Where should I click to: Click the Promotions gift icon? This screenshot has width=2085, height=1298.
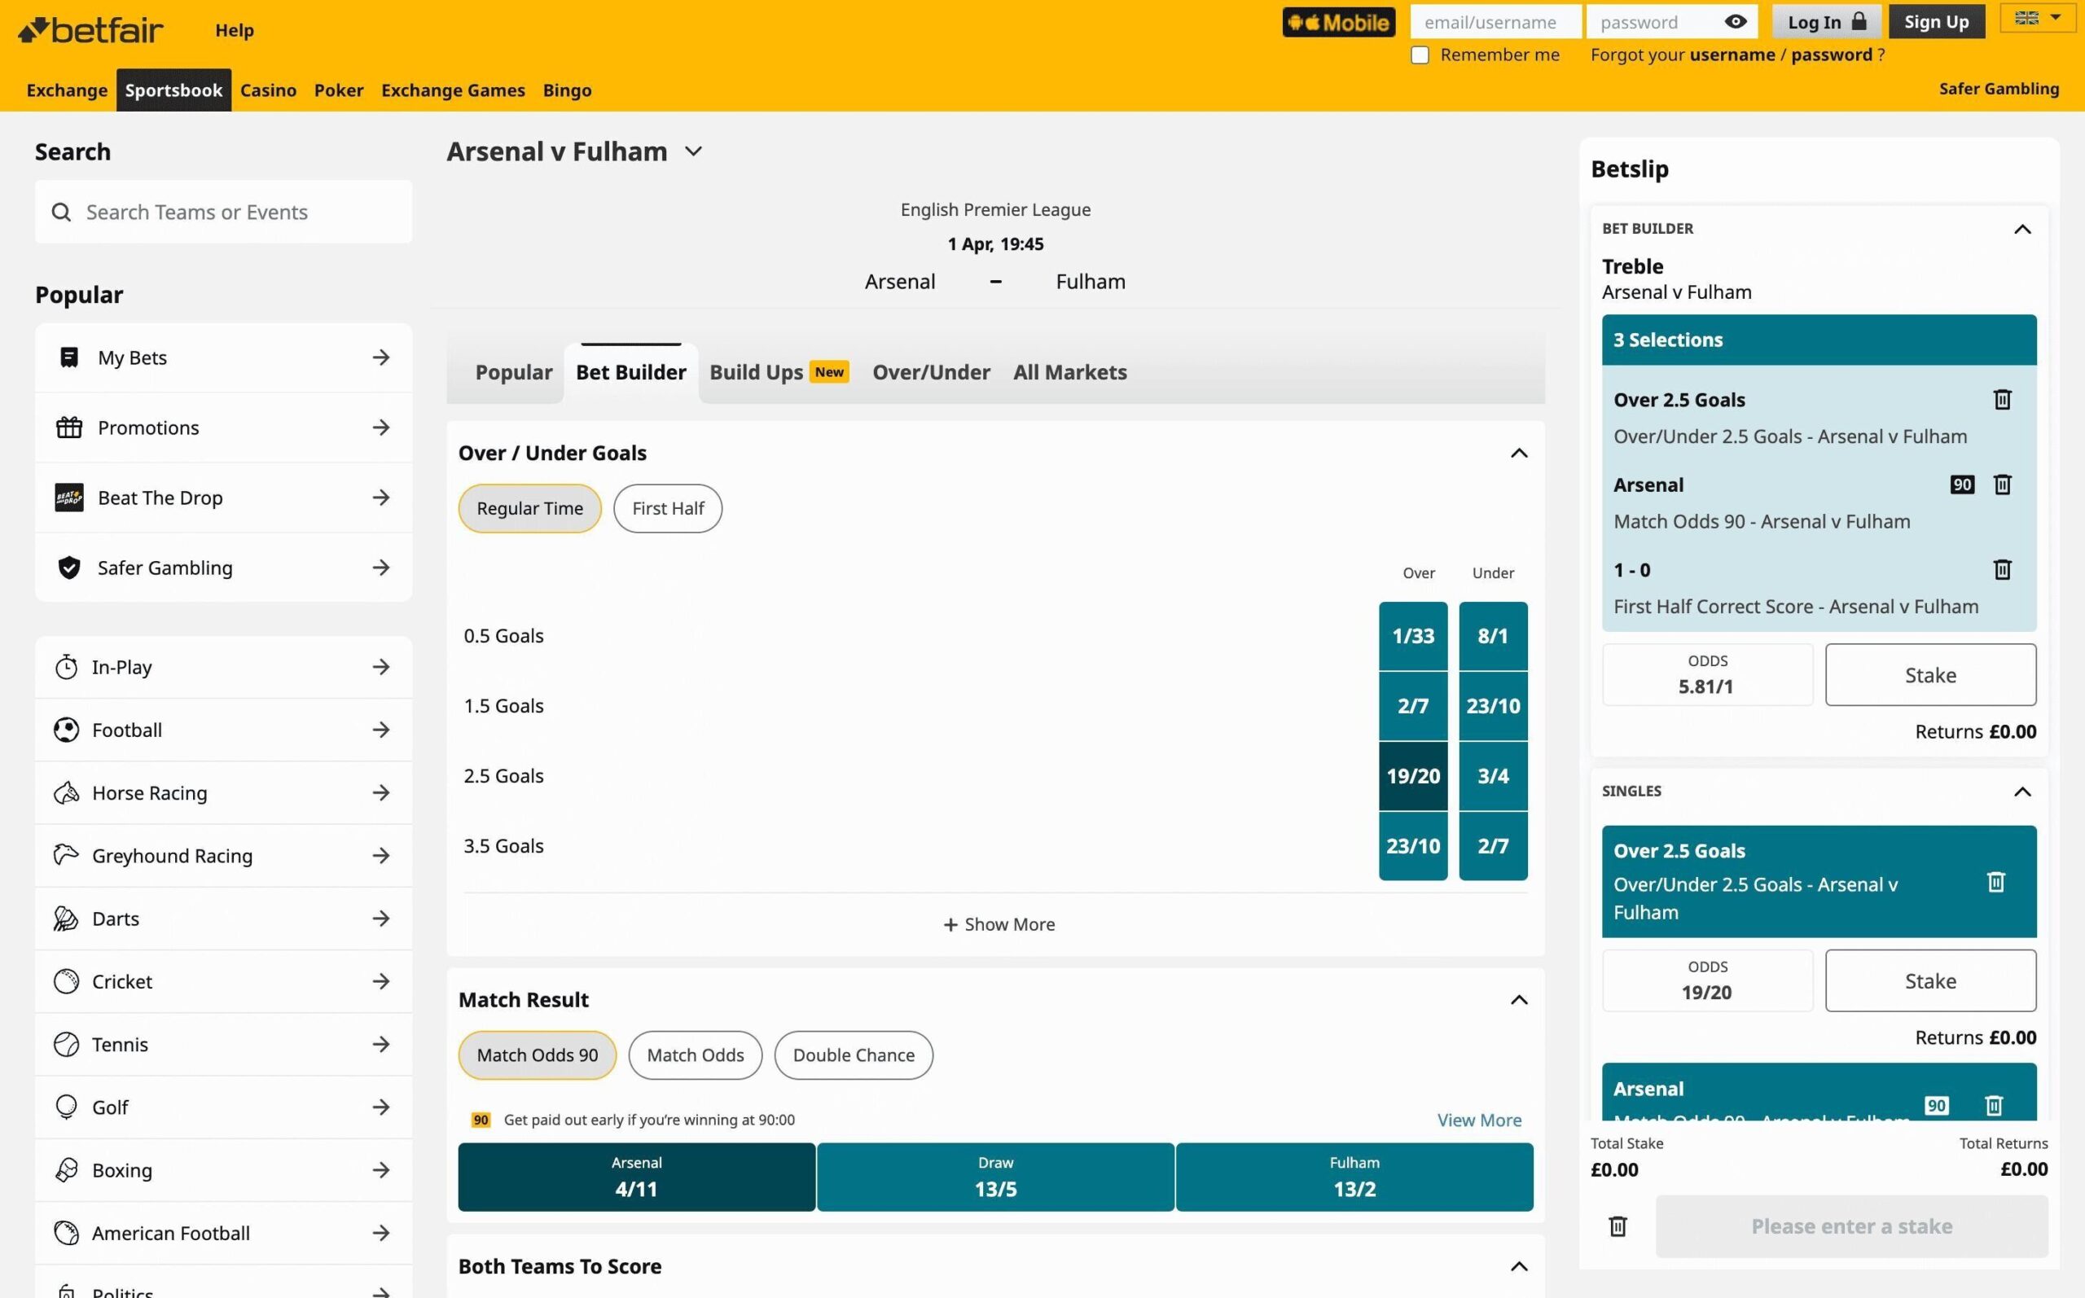pyautogui.click(x=68, y=428)
